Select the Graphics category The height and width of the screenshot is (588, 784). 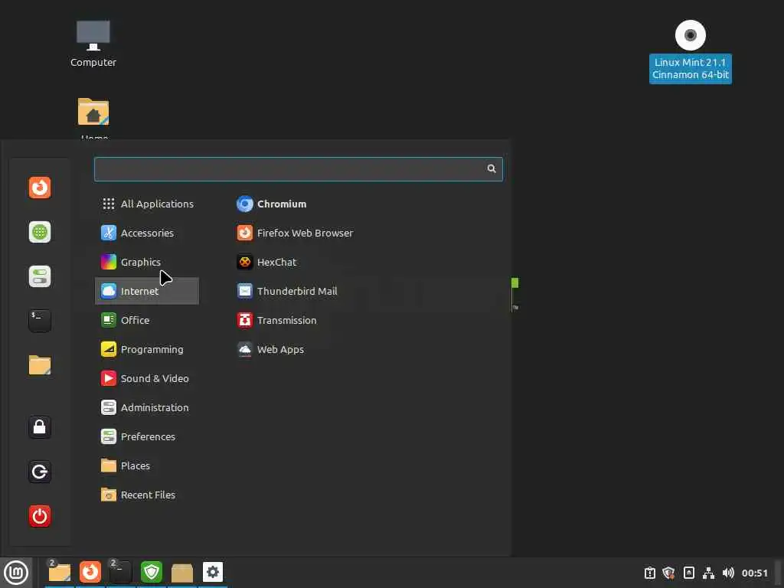click(146, 262)
